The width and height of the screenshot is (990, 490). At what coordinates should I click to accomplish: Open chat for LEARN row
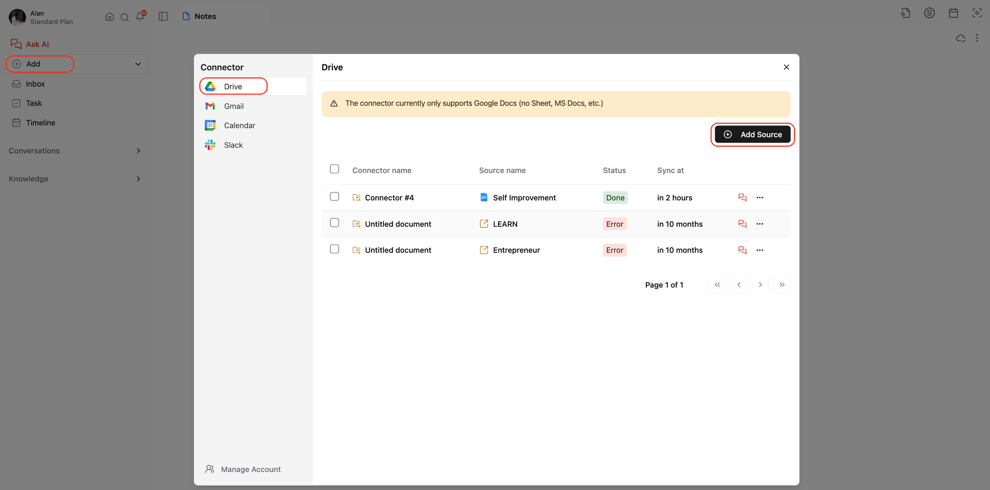[742, 224]
